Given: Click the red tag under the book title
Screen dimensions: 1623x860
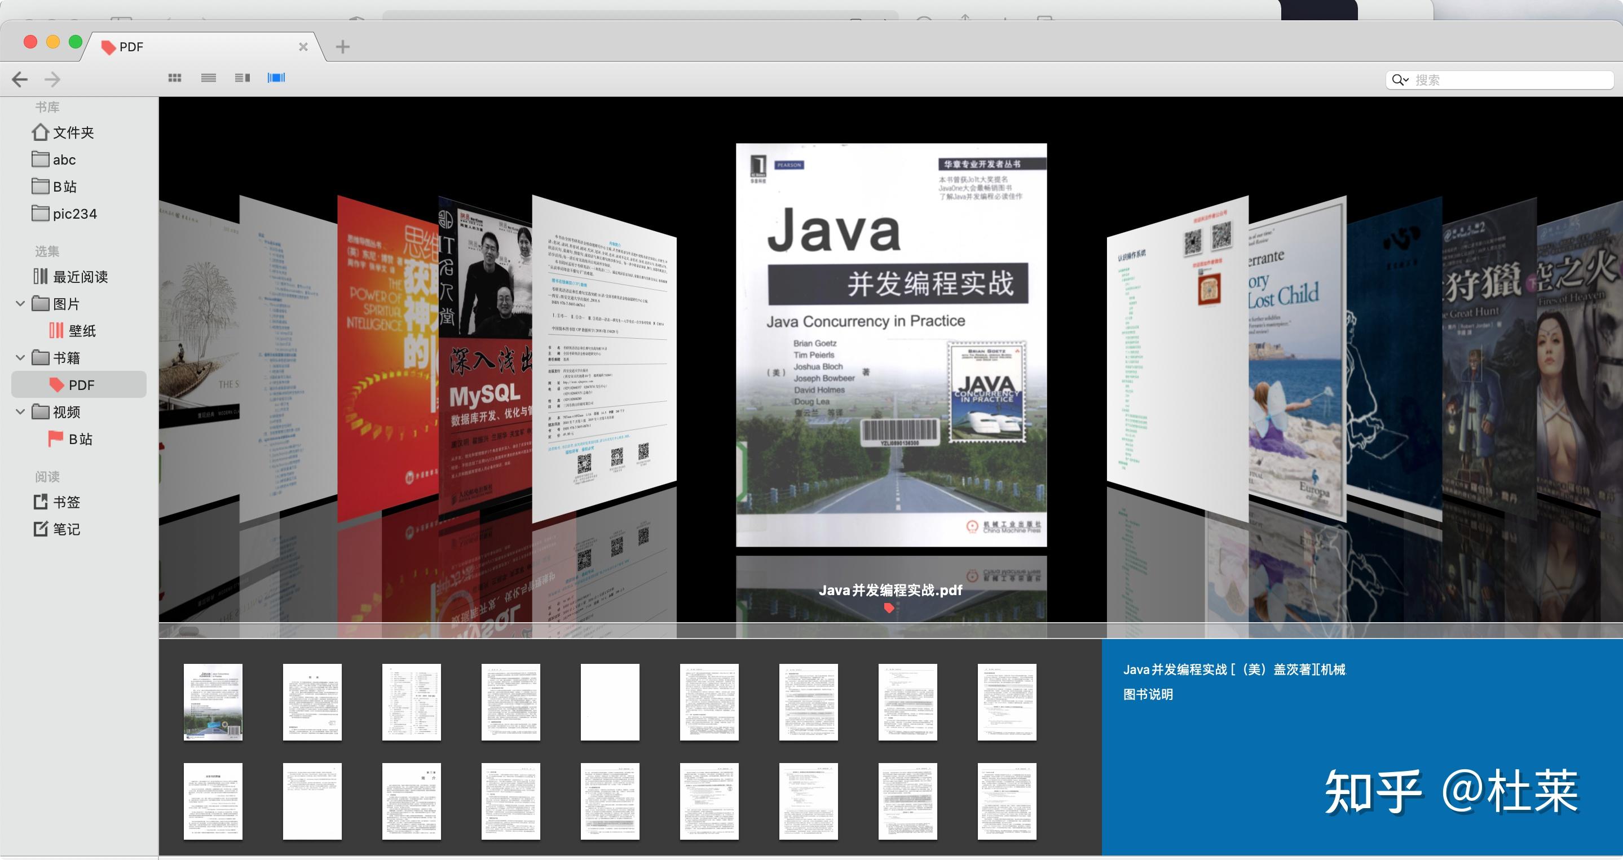Looking at the screenshot, I should (889, 608).
